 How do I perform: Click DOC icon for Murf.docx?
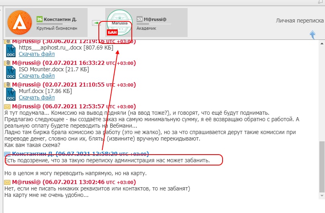(11, 94)
